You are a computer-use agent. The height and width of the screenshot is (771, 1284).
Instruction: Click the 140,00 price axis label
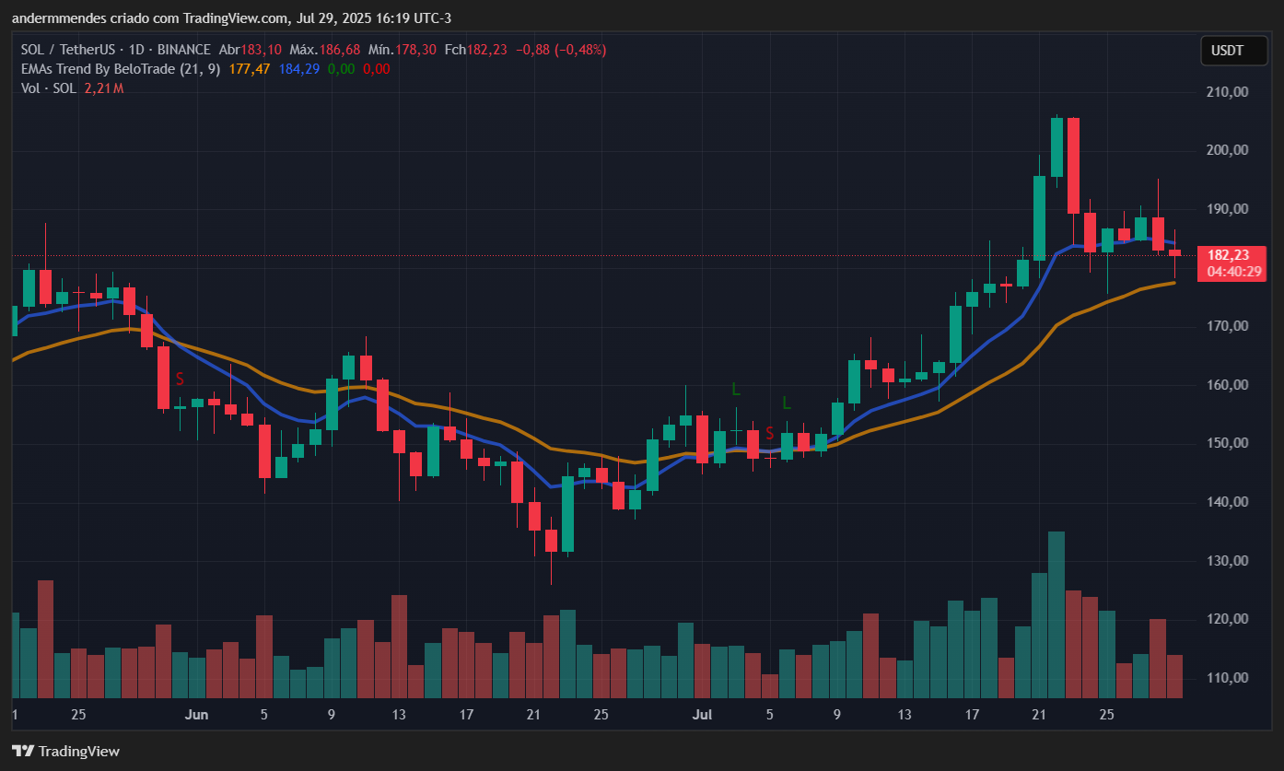tap(1227, 502)
